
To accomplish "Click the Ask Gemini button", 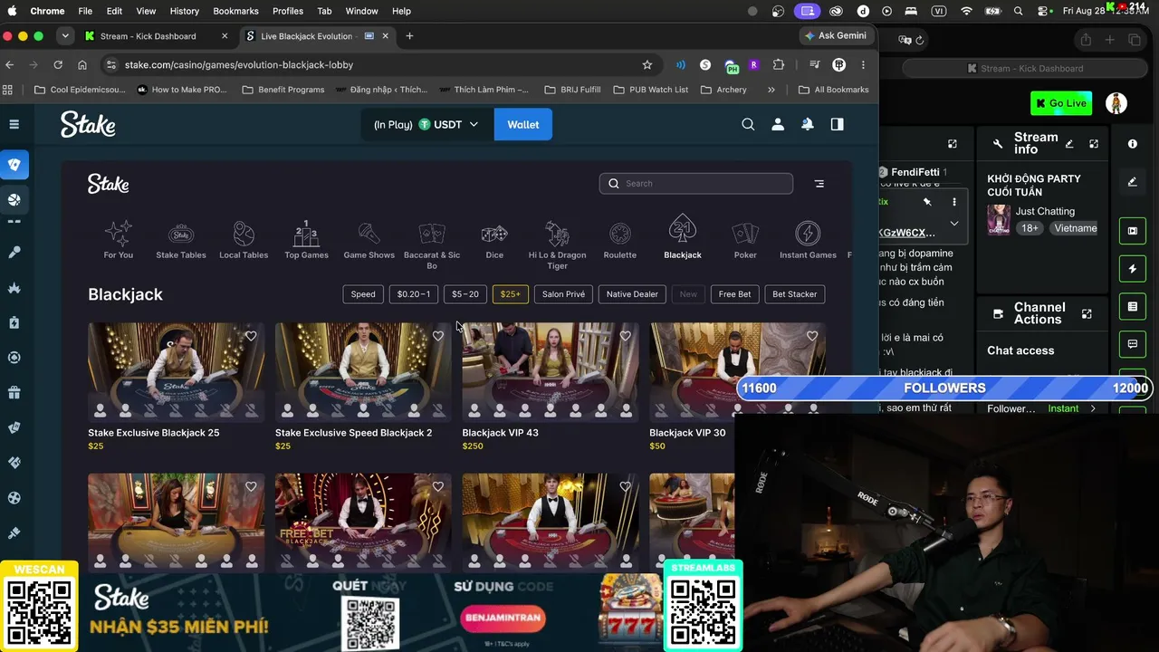I will click(836, 36).
